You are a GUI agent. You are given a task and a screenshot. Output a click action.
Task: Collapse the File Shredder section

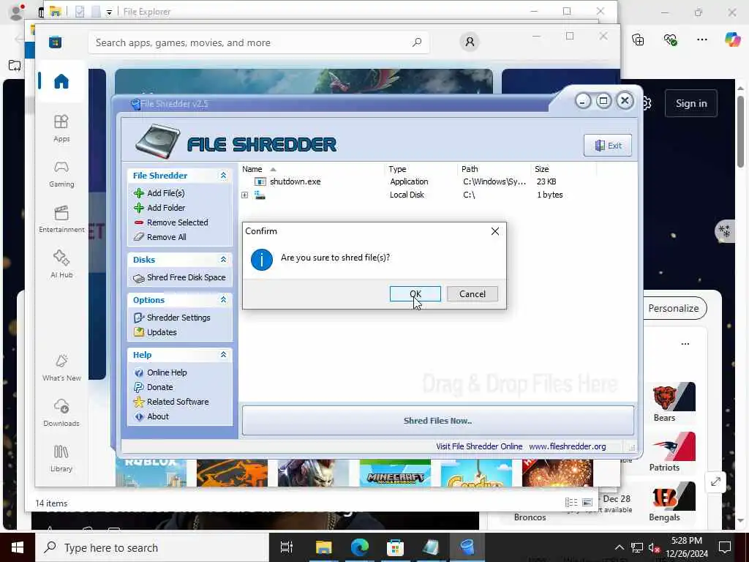(x=223, y=176)
